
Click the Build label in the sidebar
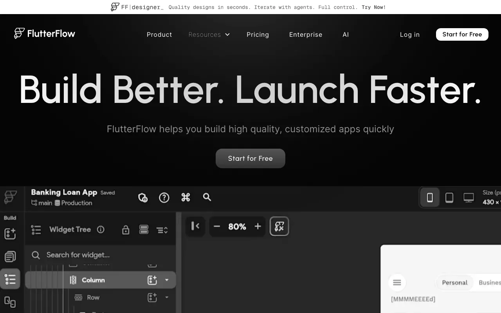point(10,218)
